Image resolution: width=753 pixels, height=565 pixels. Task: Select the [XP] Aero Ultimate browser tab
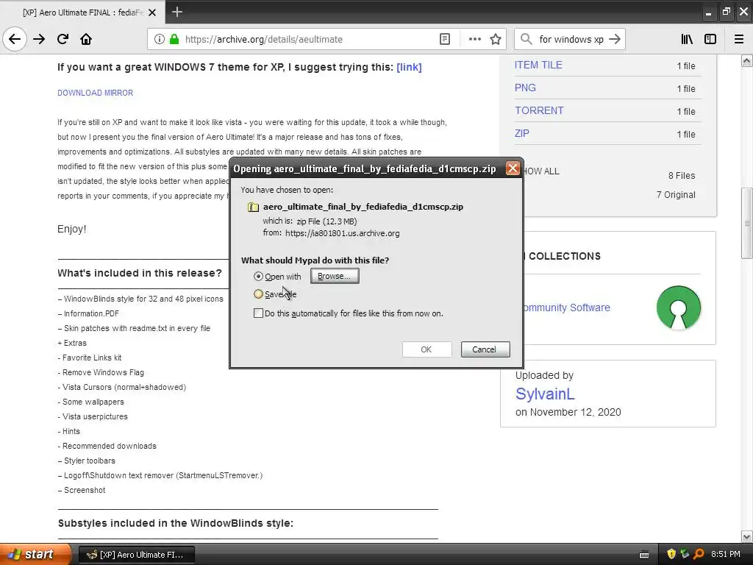tap(82, 13)
